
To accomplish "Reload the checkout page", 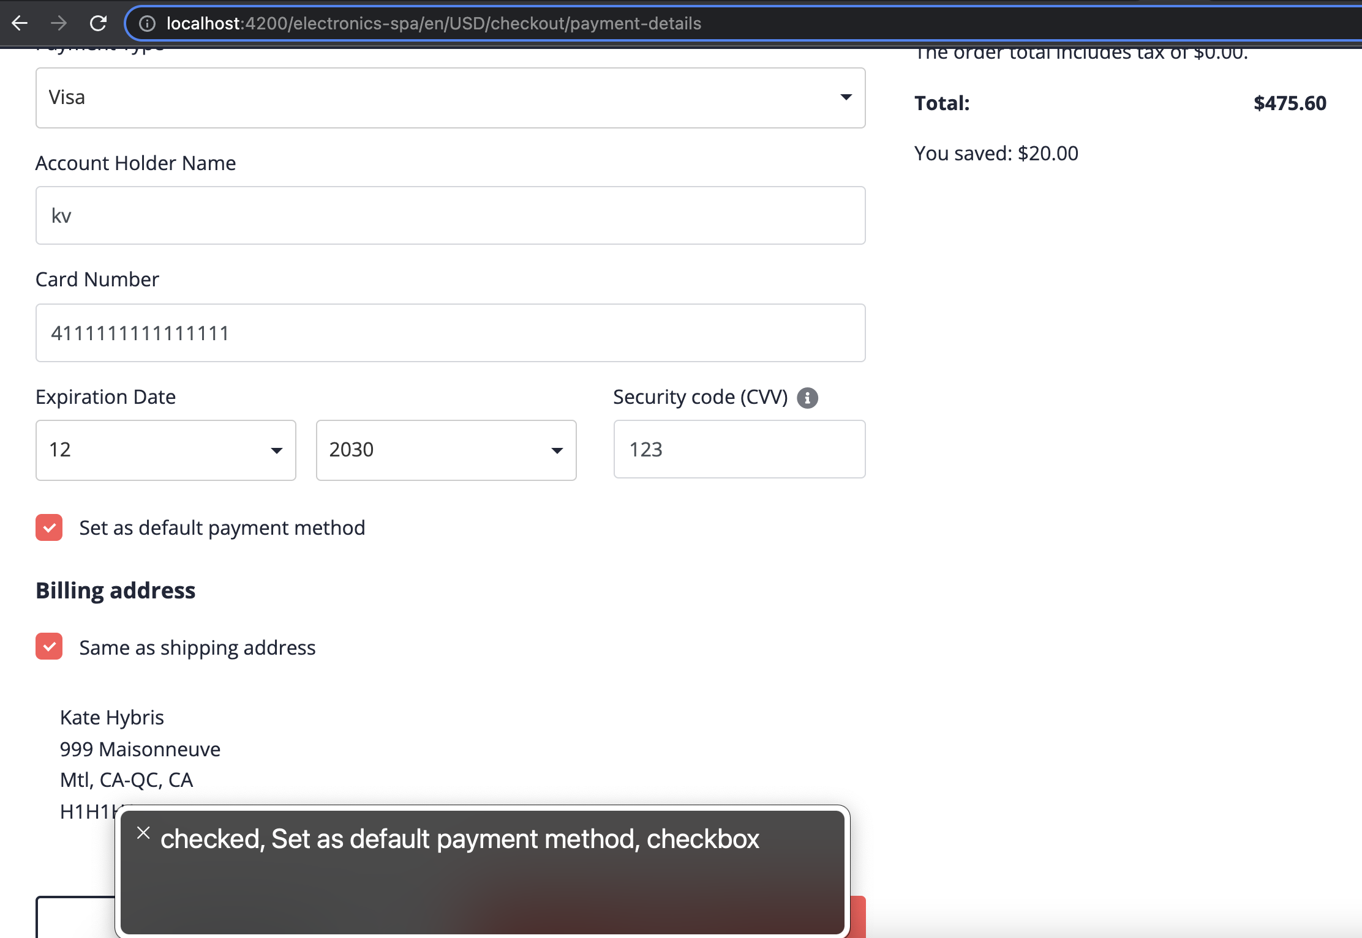I will pos(98,23).
